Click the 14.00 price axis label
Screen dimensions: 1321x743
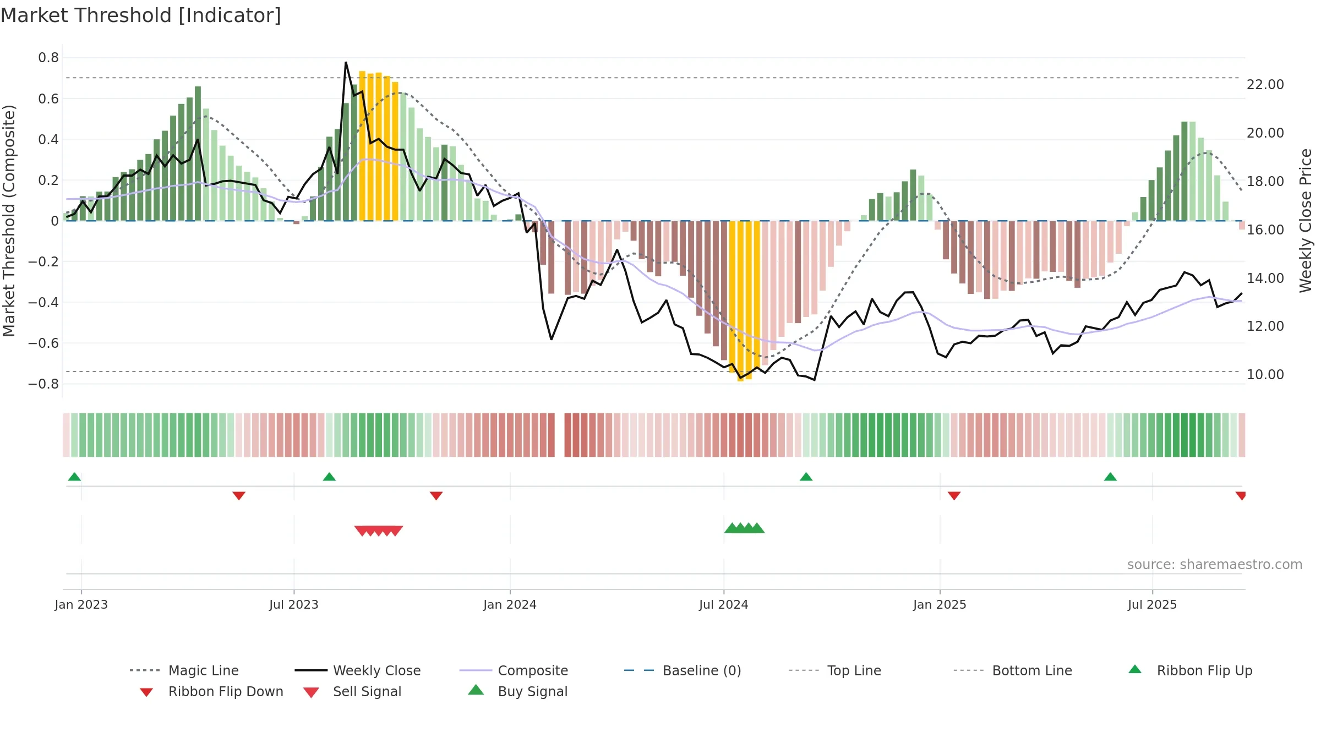pos(1265,278)
